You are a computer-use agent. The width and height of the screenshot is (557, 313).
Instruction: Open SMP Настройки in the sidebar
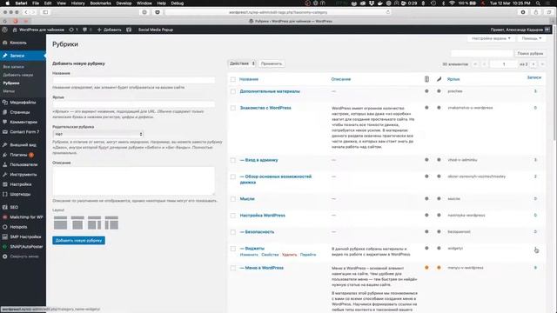tap(25, 236)
